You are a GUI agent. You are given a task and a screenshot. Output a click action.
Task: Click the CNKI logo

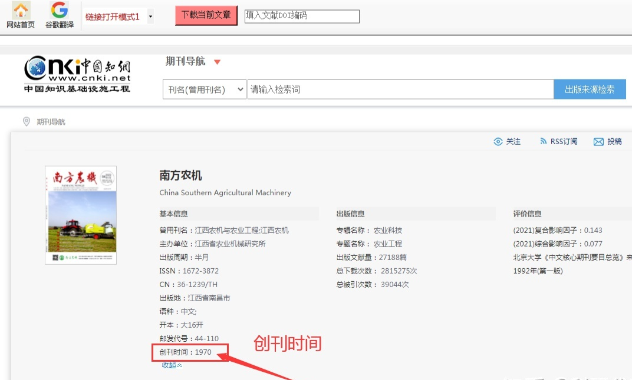77,74
